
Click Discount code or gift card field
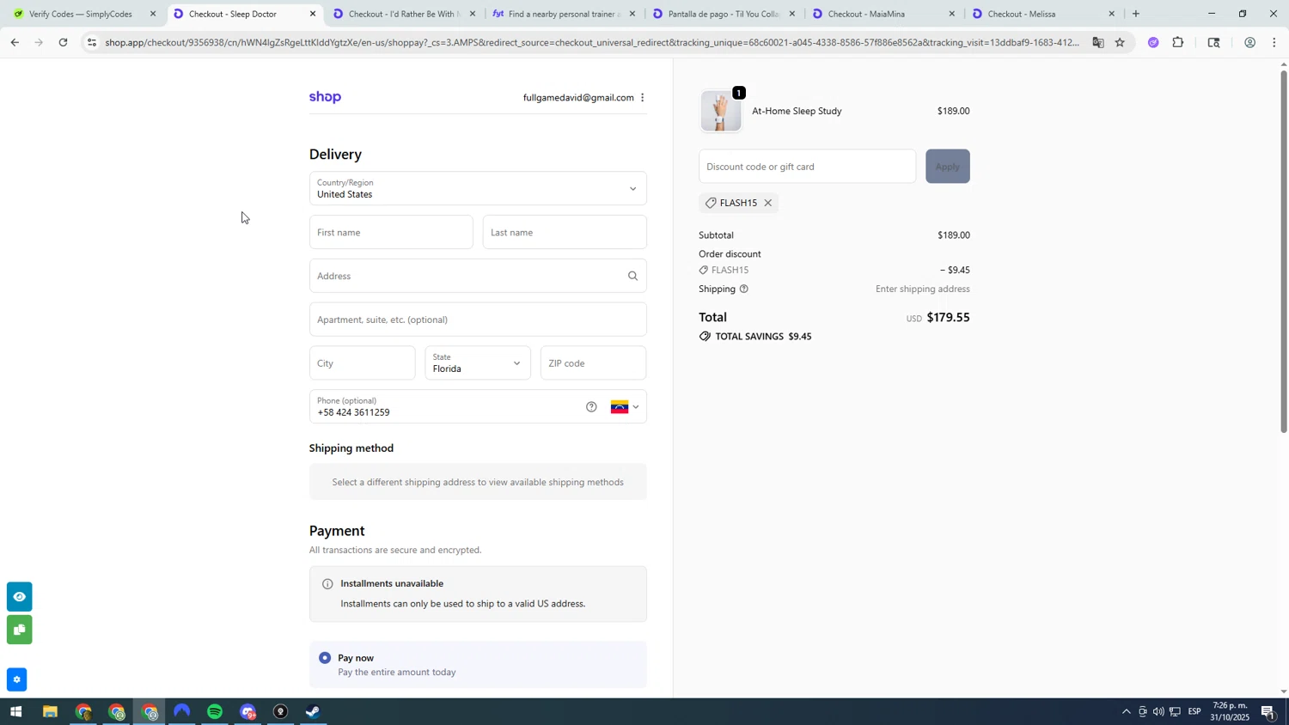tap(807, 167)
